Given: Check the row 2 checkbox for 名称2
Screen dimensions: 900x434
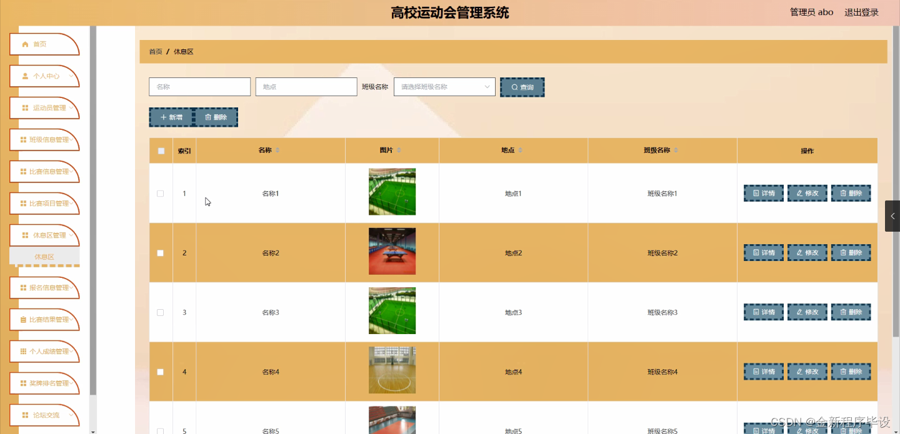Looking at the screenshot, I should (161, 253).
